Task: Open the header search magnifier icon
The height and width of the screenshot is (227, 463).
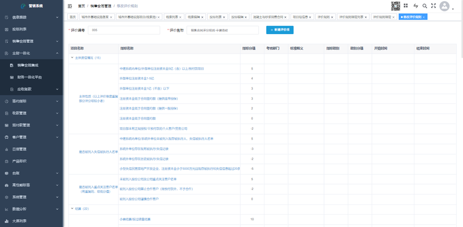Action: tap(425, 6)
